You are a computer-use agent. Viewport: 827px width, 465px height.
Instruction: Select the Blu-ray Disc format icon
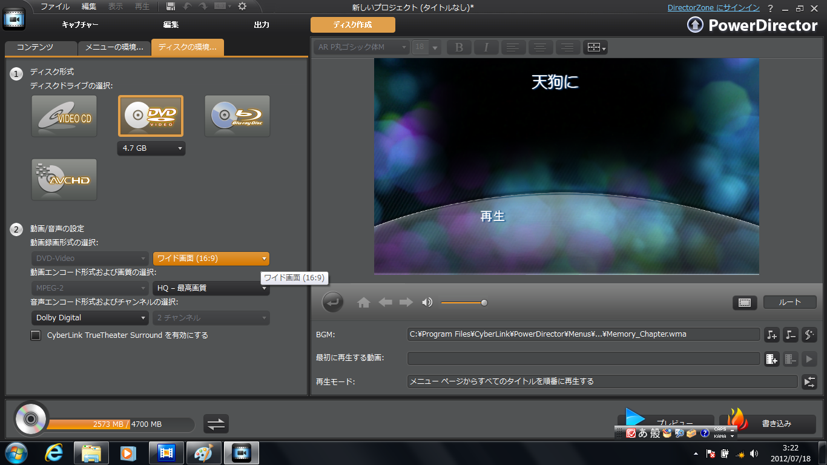click(x=237, y=116)
